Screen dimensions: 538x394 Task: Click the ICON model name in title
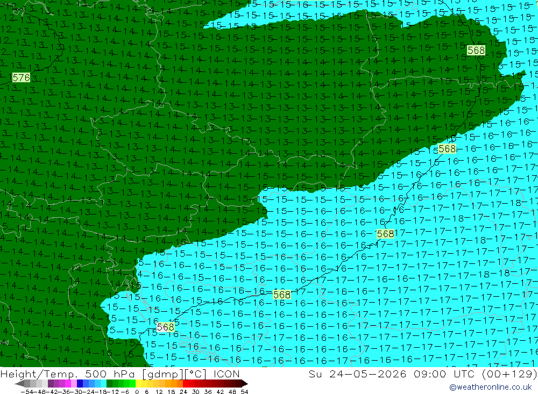point(226,374)
